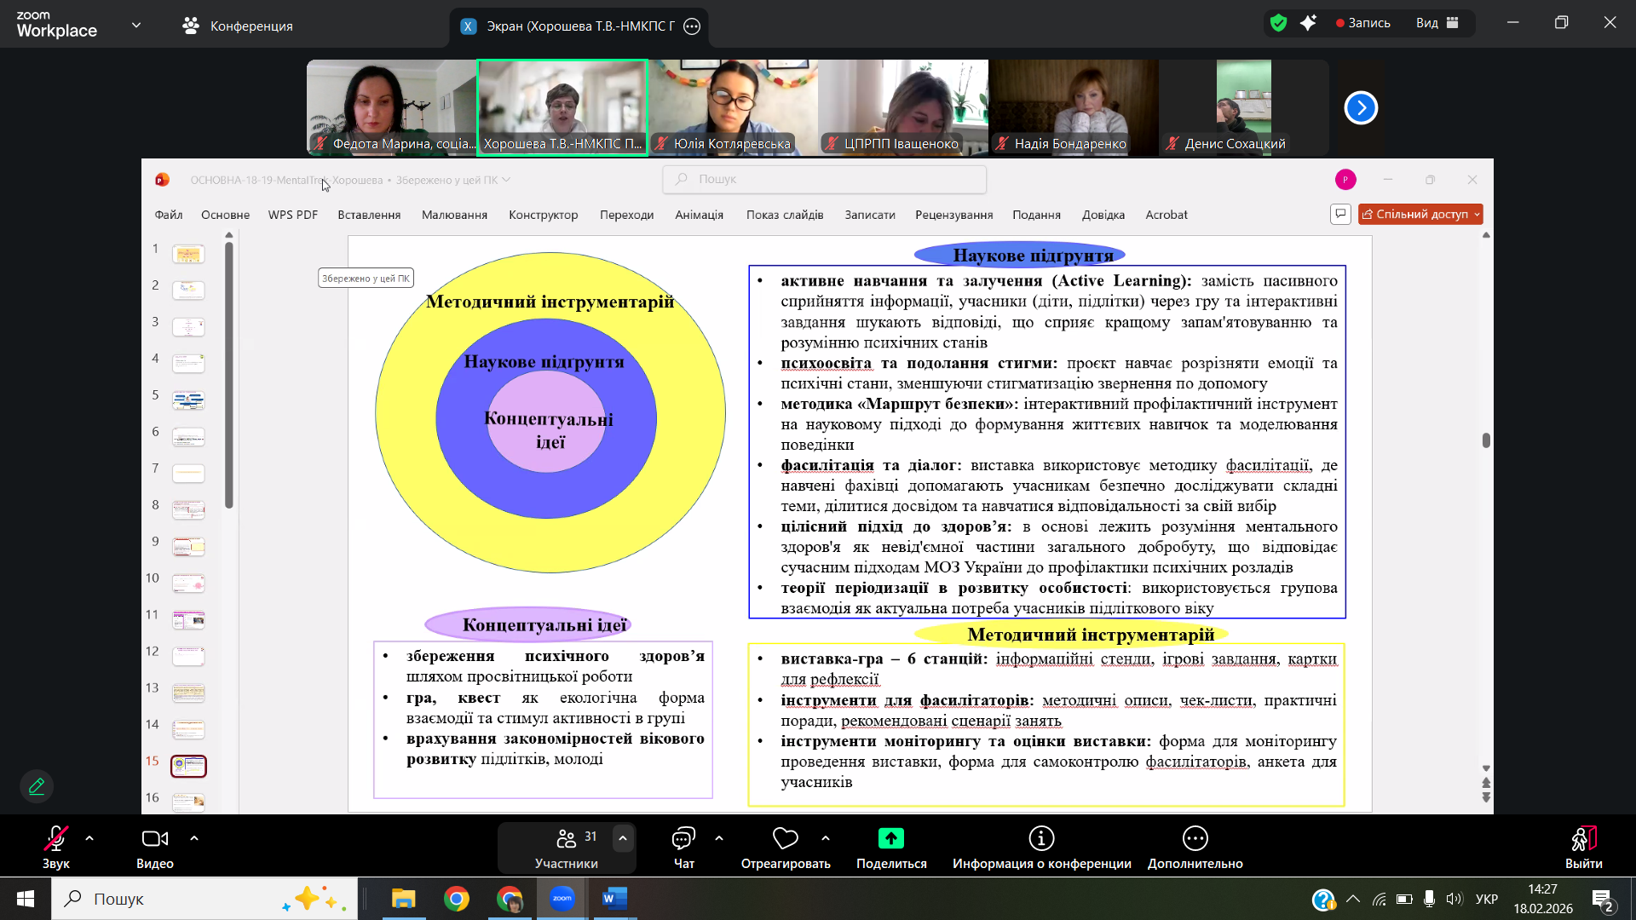The height and width of the screenshot is (920, 1636).
Task: Click the Выйти leave meeting icon
Action: point(1583,839)
